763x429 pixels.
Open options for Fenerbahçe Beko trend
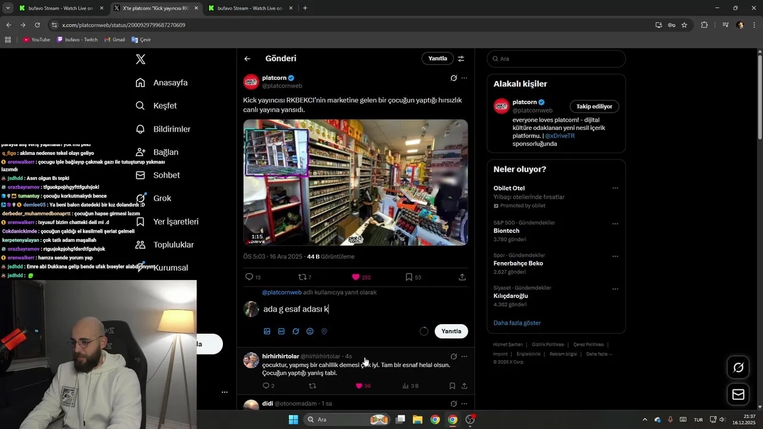click(x=615, y=257)
